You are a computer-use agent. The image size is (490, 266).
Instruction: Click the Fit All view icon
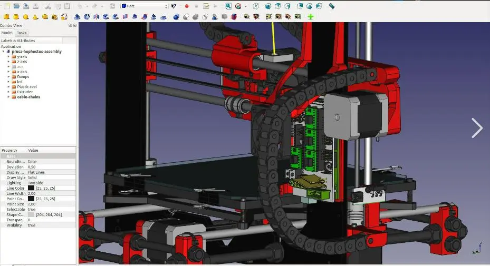click(x=228, y=6)
